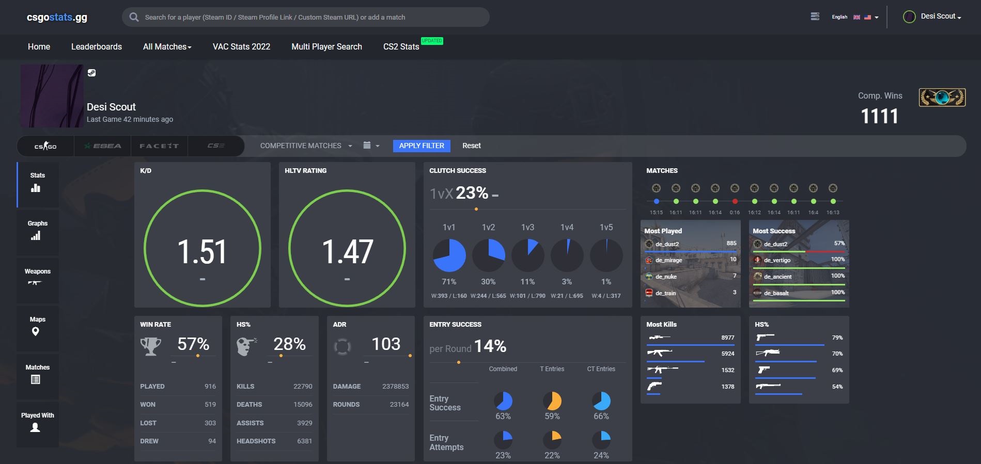The width and height of the screenshot is (981, 464).
Task: Open the Desi Scout account menu
Action: coord(941,17)
